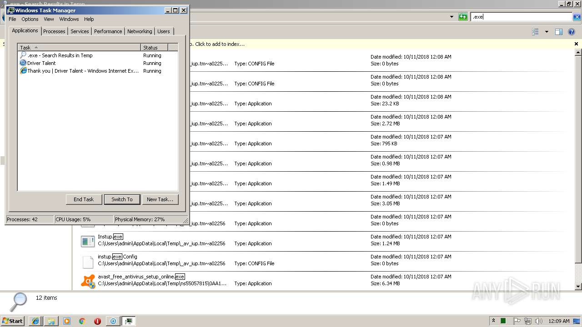Click the New Task... button
Viewport: 582px width, 327px height.
click(x=160, y=199)
